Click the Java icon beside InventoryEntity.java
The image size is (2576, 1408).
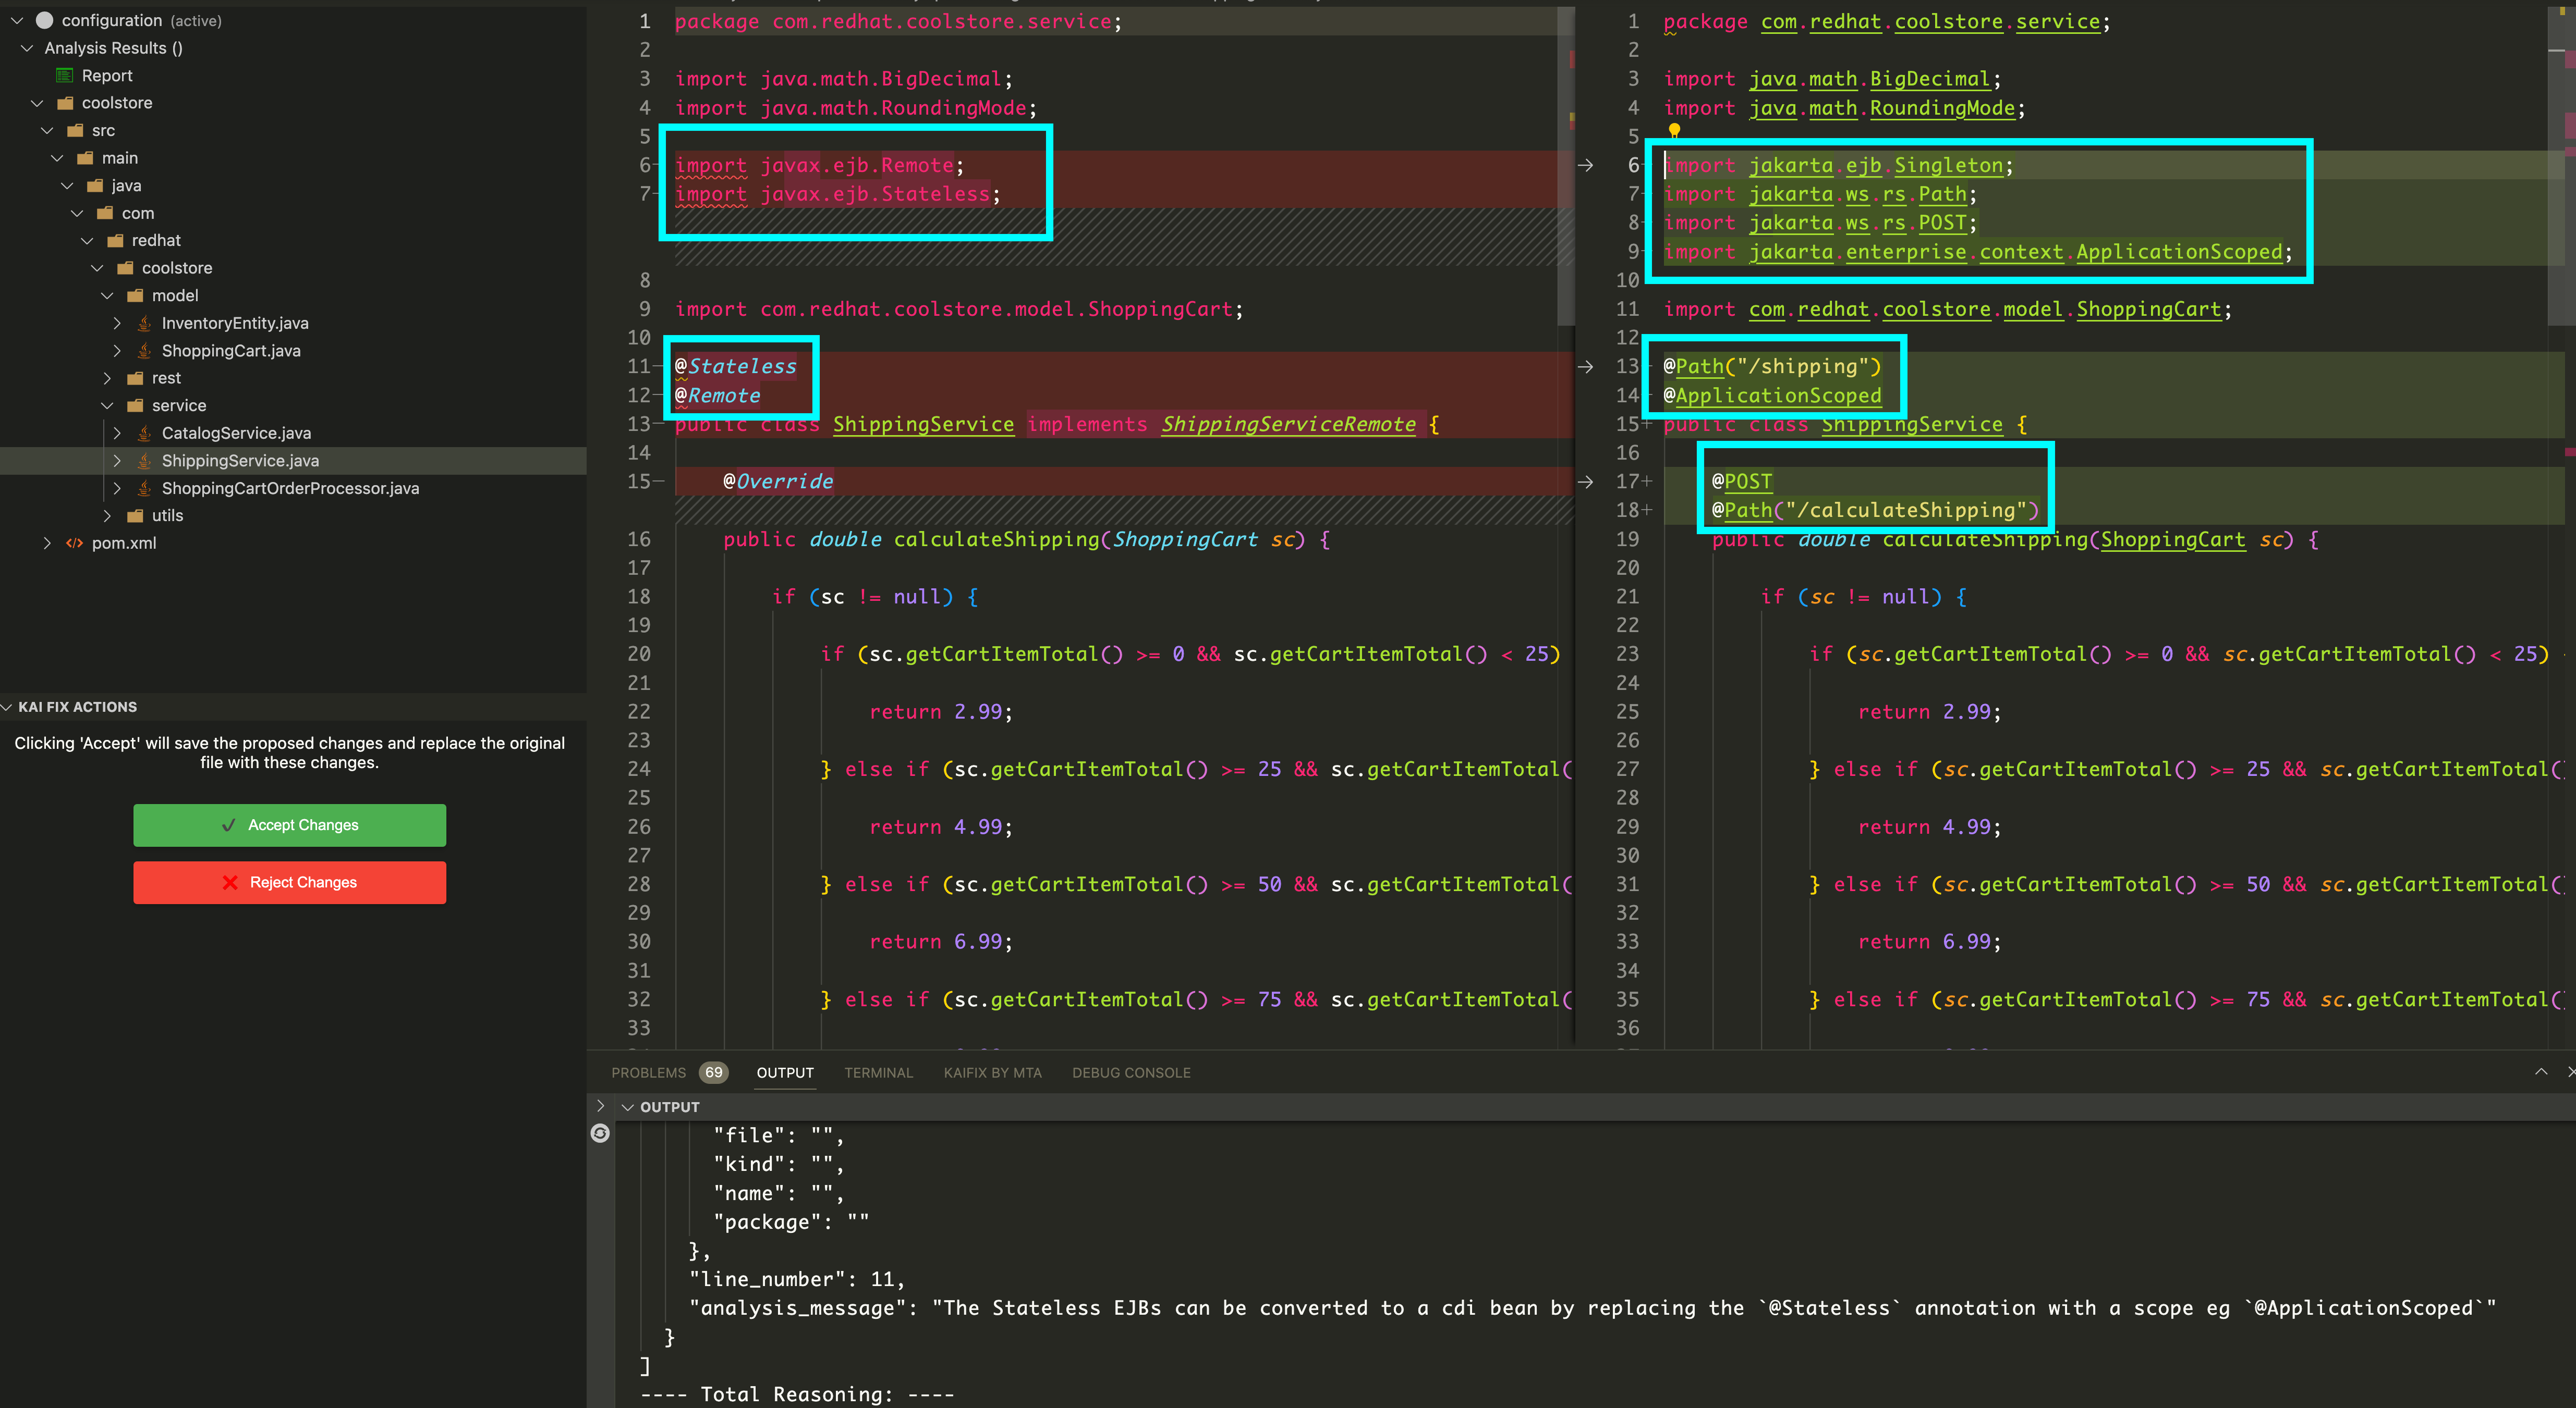tap(144, 323)
